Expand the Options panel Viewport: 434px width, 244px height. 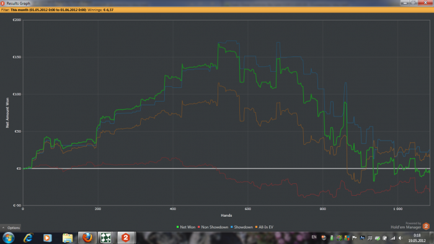tap(11, 228)
